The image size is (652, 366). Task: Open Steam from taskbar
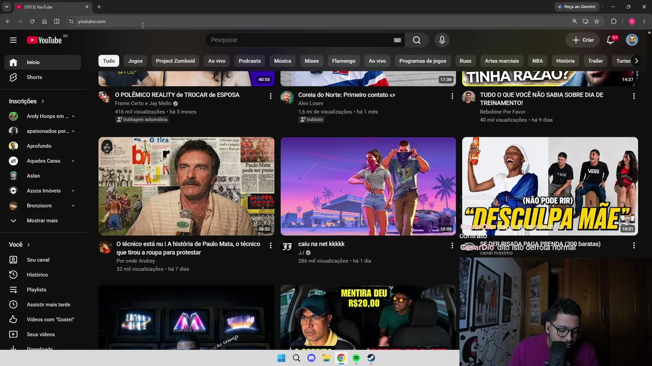(x=371, y=358)
